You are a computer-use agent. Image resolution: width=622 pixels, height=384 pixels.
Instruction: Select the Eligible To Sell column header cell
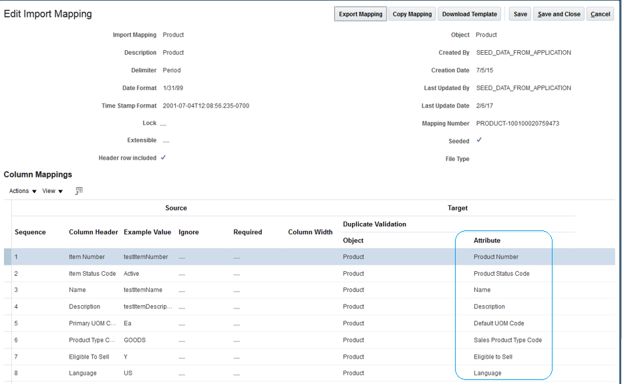[89, 357]
